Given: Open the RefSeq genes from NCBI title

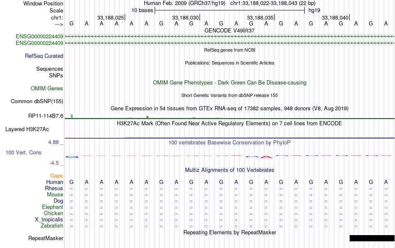Looking at the screenshot, I should [230, 50].
